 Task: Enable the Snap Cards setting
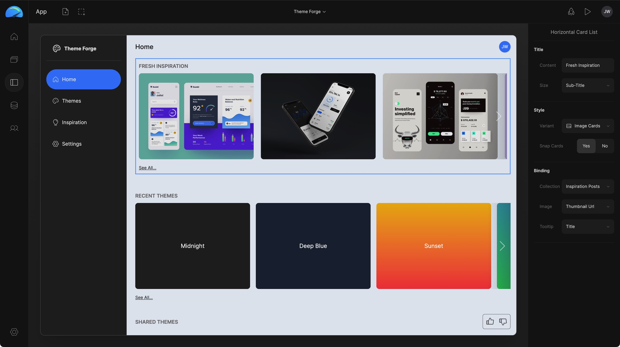tap(586, 146)
